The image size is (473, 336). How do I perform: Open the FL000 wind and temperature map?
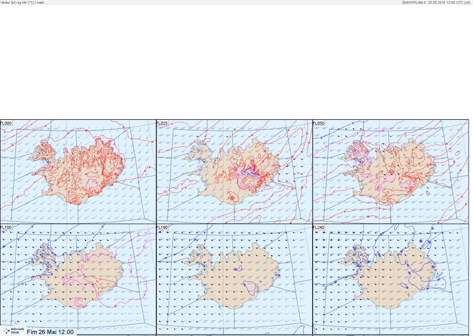pos(78,172)
